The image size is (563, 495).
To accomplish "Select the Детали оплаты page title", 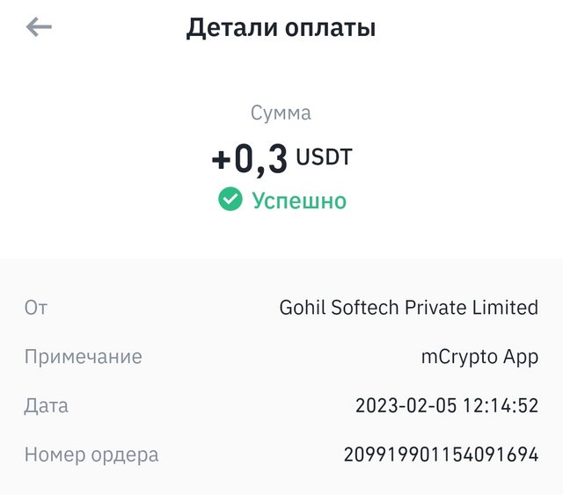I will (x=281, y=27).
